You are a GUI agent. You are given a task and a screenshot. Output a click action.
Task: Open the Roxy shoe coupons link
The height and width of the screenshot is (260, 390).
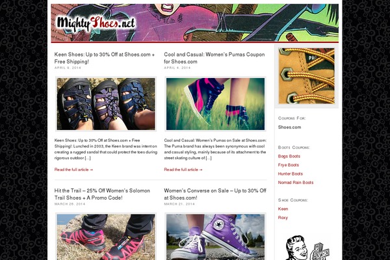(x=283, y=218)
